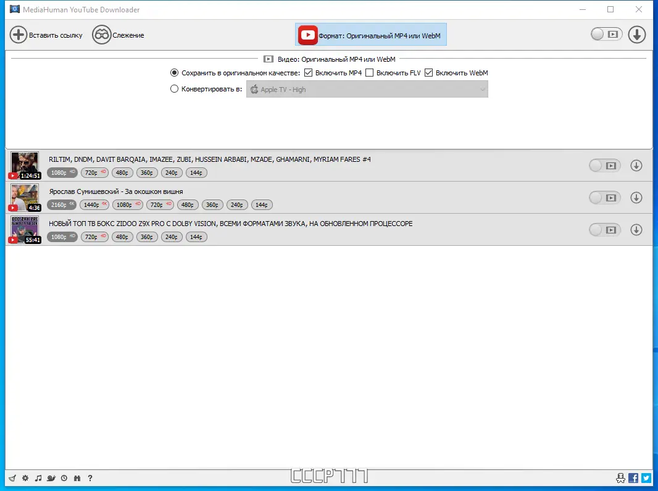The image size is (658, 491).
Task: Check Включить FLV checkbox
Action: pyautogui.click(x=369, y=73)
